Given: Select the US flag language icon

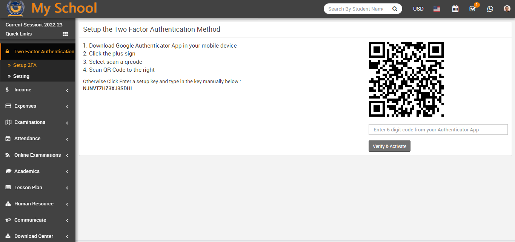Looking at the screenshot, I should [437, 9].
